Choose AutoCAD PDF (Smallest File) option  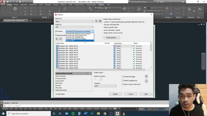click(80, 37)
